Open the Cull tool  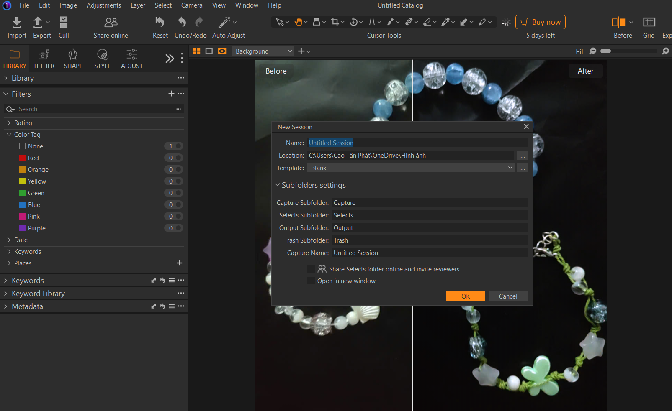click(x=64, y=23)
